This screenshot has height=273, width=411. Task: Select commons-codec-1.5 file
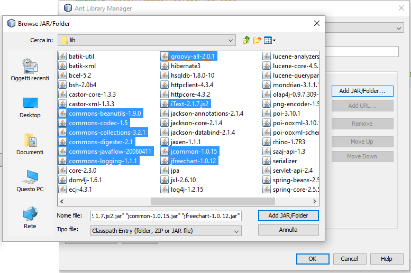coord(94,123)
